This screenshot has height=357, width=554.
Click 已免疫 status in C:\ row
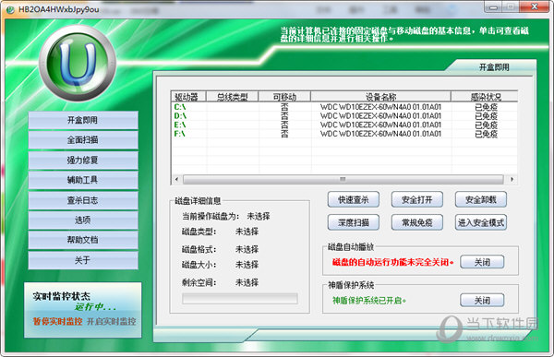click(x=486, y=107)
